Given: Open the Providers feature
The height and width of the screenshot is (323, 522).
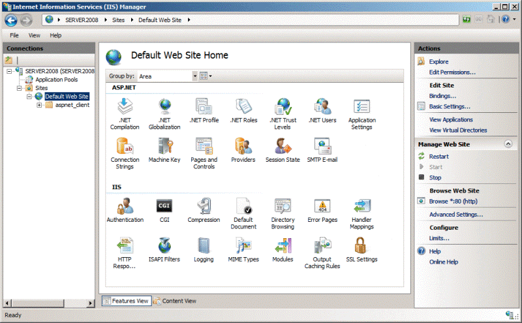Looking at the screenshot, I should coord(243,150).
